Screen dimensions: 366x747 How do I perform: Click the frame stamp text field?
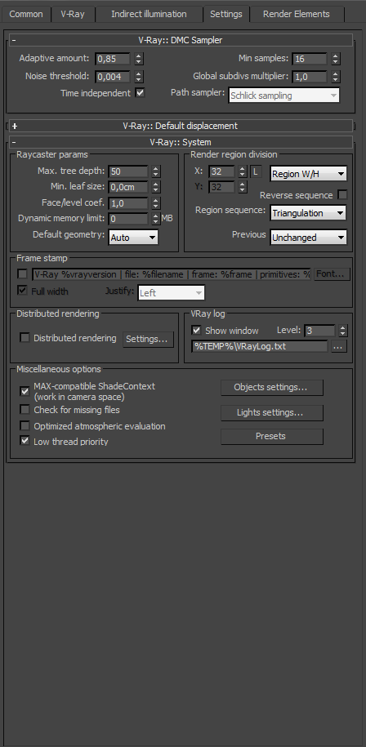172,274
